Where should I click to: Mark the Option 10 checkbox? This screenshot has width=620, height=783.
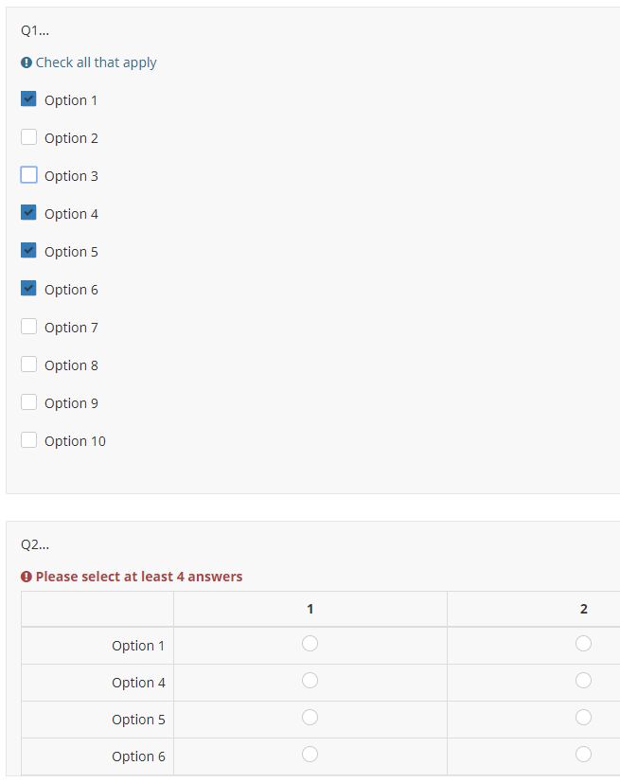[28, 440]
